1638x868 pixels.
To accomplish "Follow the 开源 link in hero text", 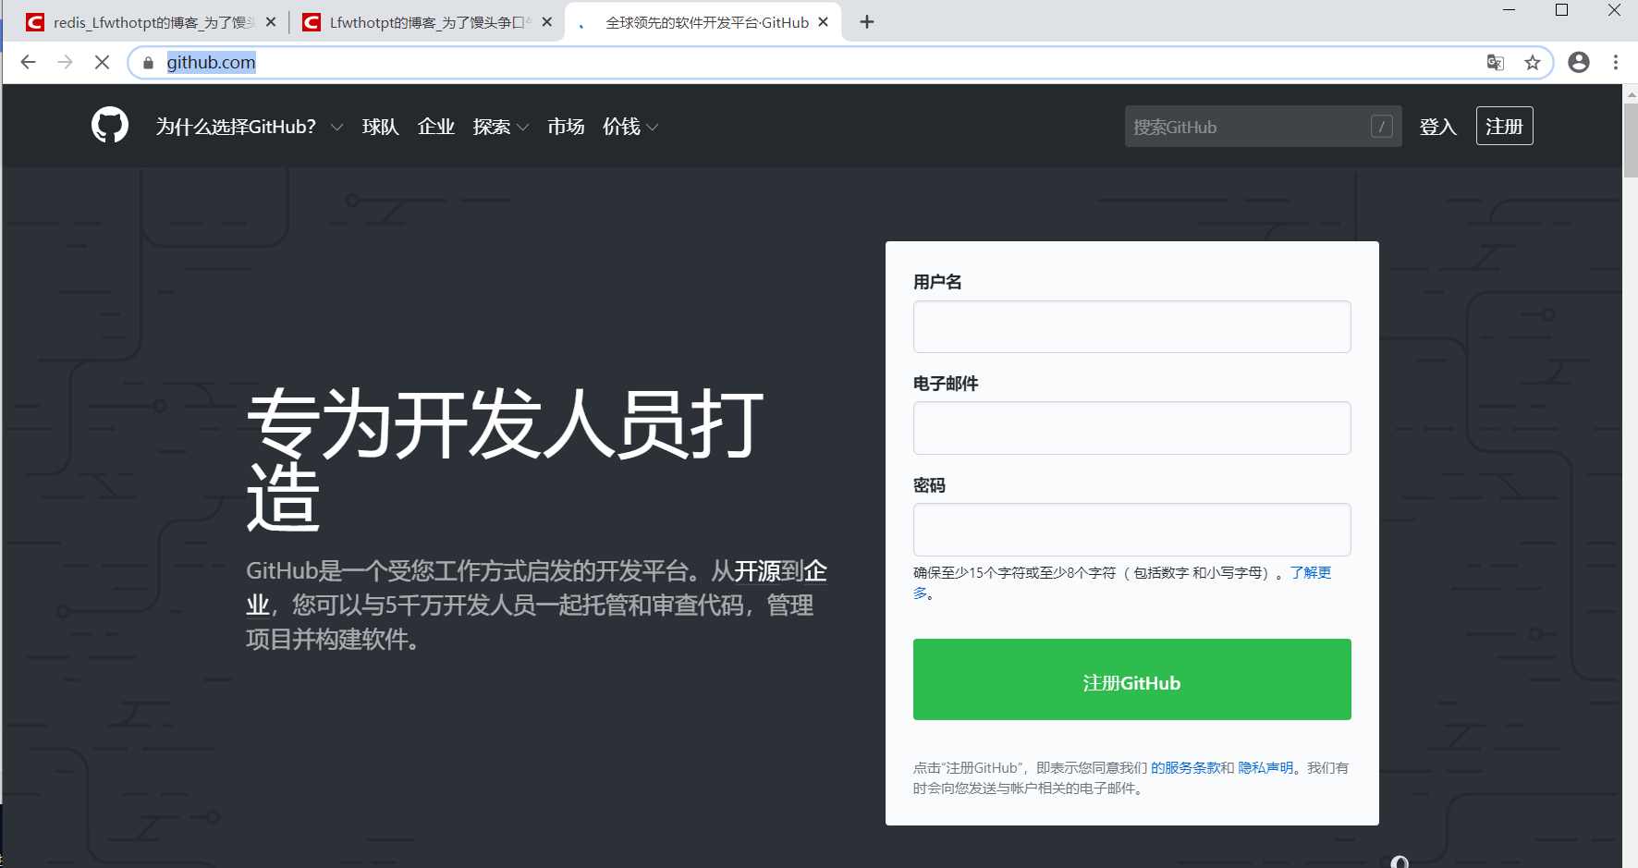I will pos(757,571).
